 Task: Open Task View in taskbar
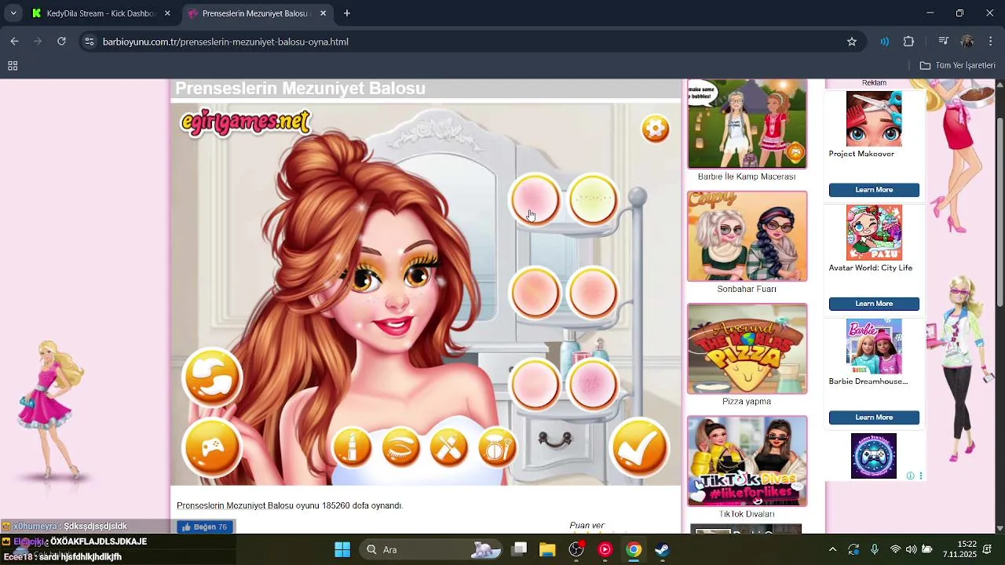[519, 549]
